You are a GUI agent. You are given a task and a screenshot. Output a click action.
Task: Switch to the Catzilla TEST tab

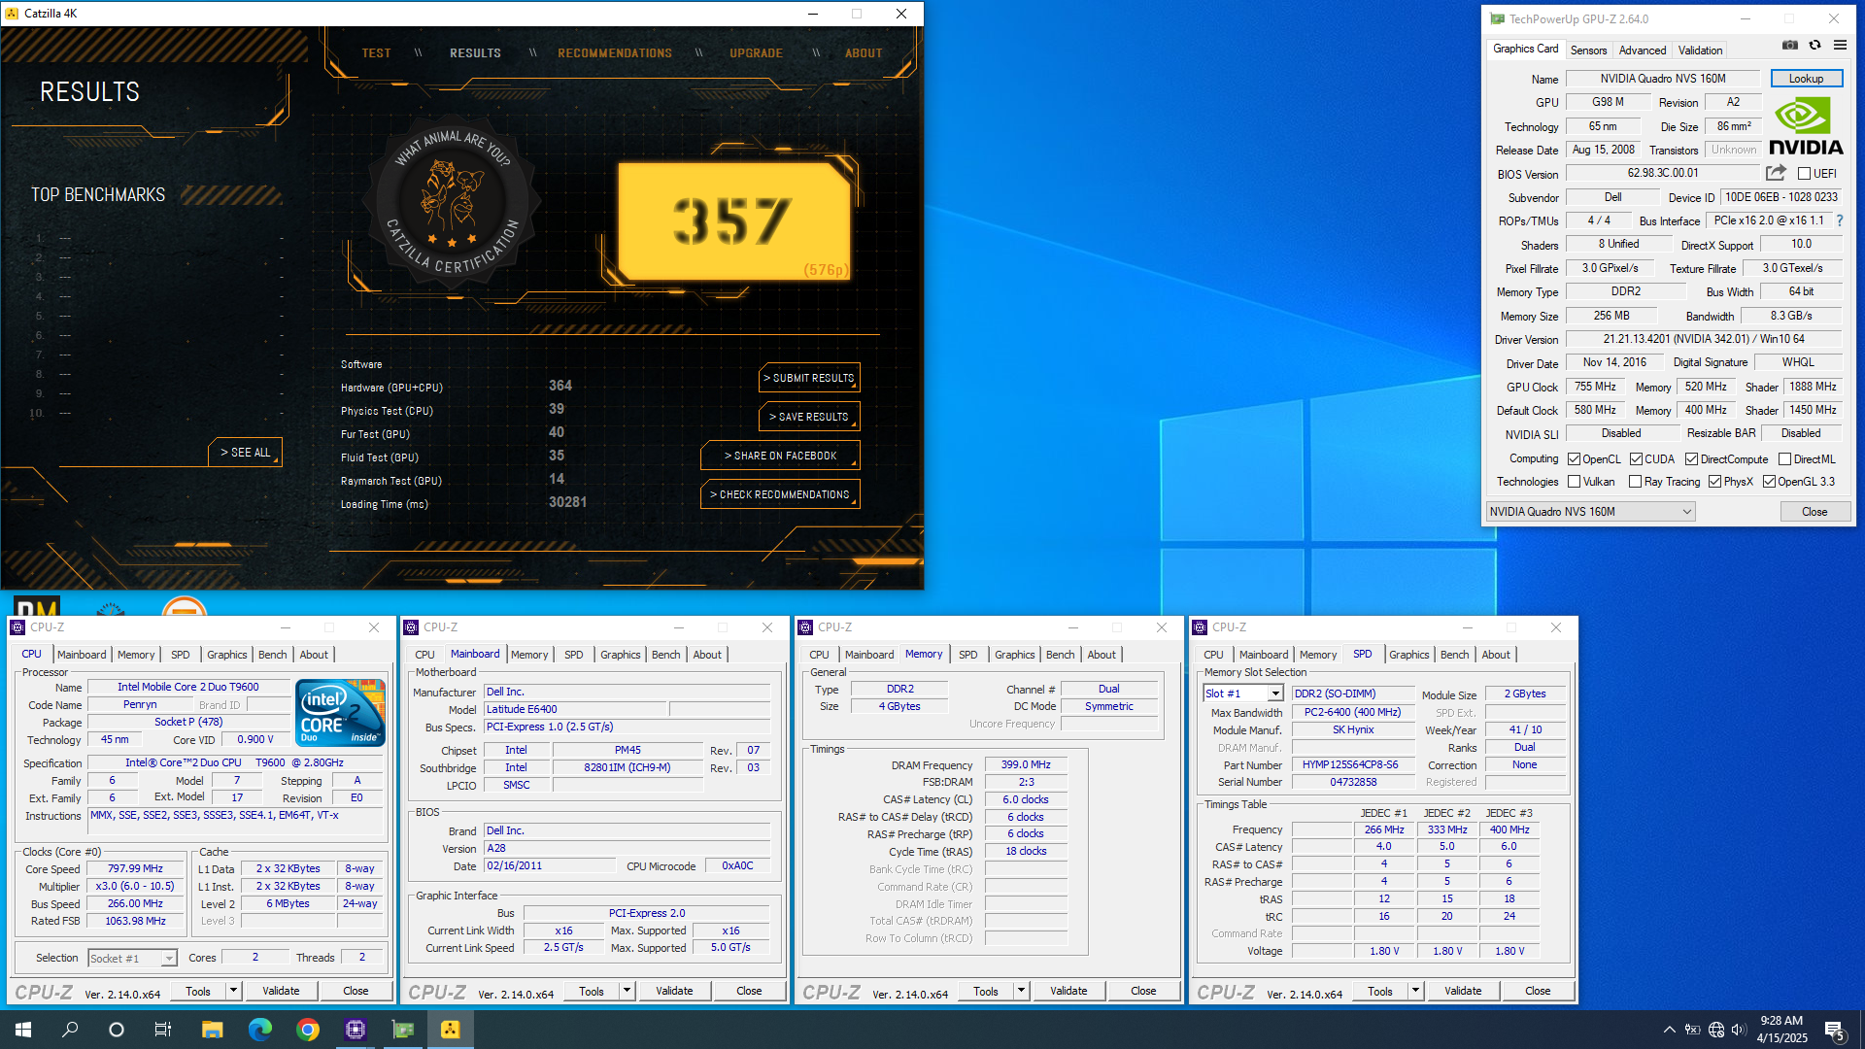click(x=376, y=53)
